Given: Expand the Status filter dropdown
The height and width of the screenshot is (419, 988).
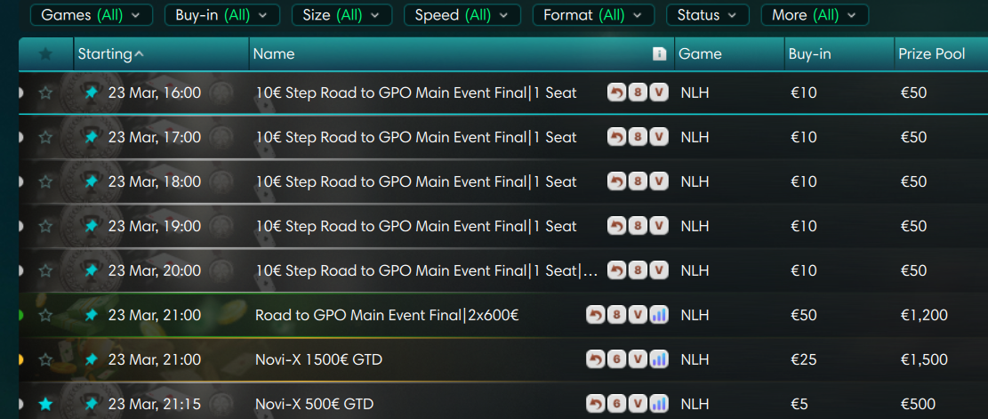Looking at the screenshot, I should (x=705, y=15).
